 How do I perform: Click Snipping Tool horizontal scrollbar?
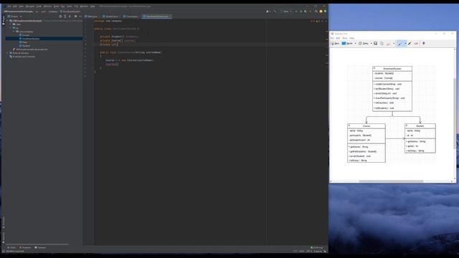tap(391, 181)
